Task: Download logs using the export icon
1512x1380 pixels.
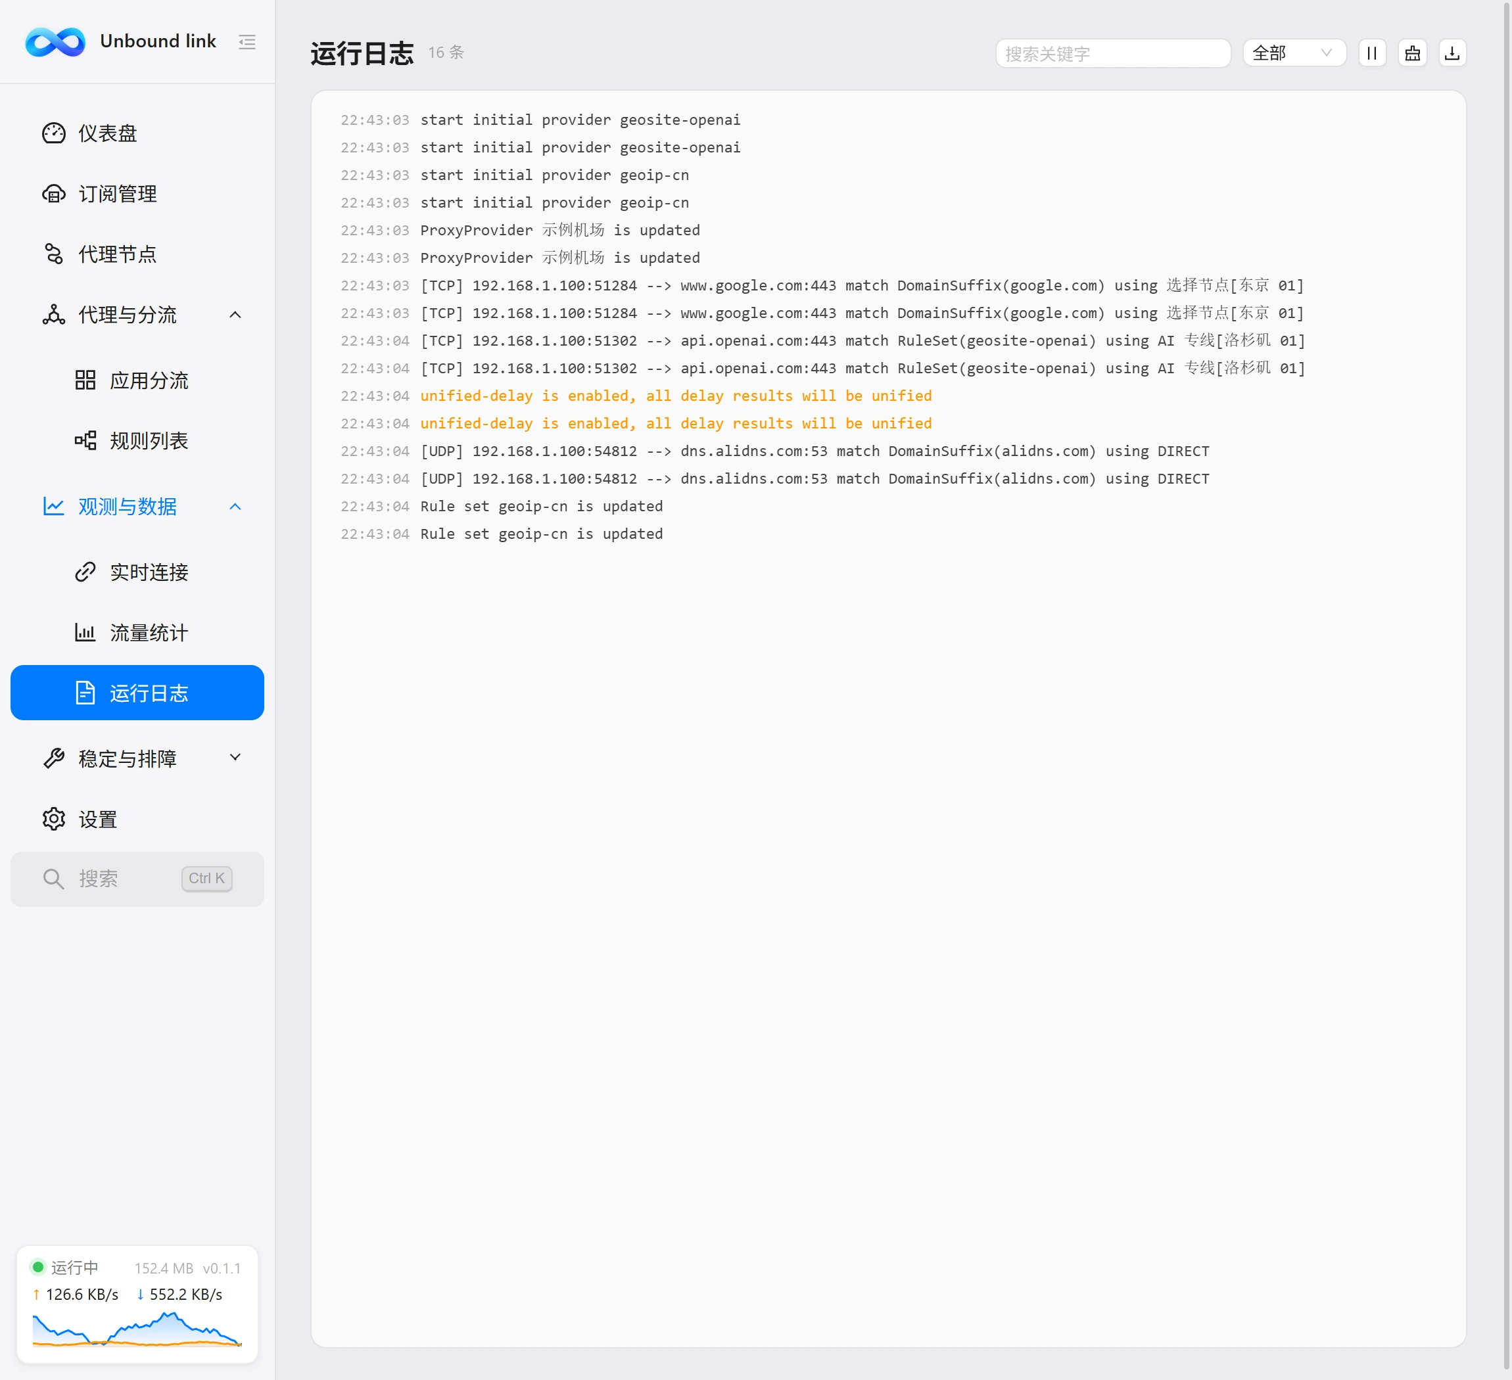Action: point(1452,53)
